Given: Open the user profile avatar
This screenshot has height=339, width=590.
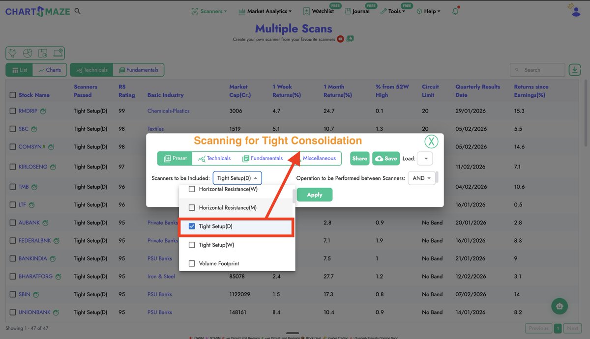Looking at the screenshot, I should click(x=576, y=11).
